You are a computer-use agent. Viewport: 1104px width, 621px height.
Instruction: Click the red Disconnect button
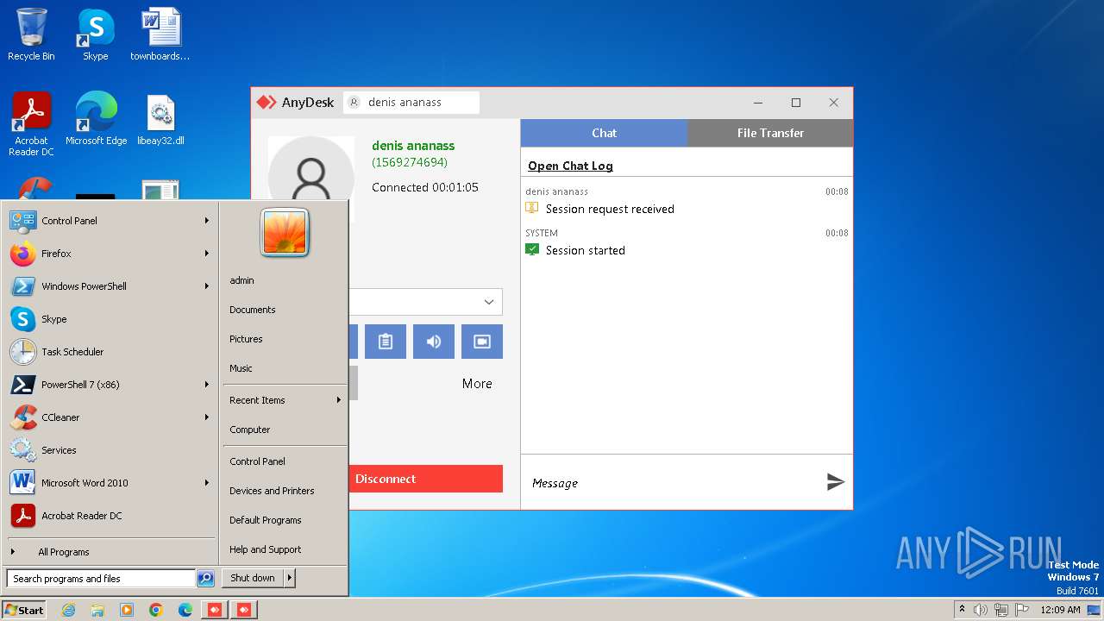[x=426, y=479]
